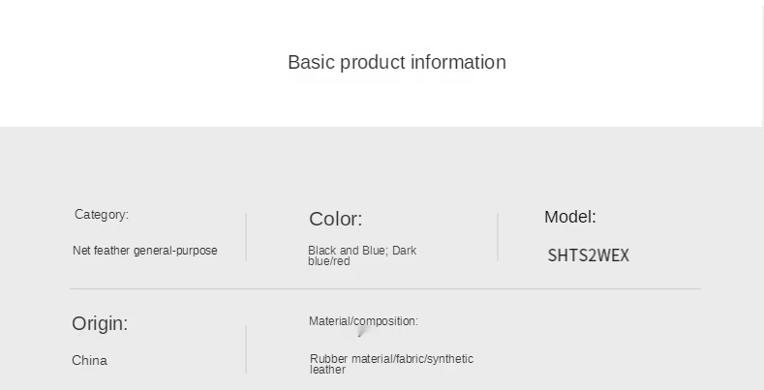764x390 pixels.
Task: Select the Color label
Action: (336, 219)
